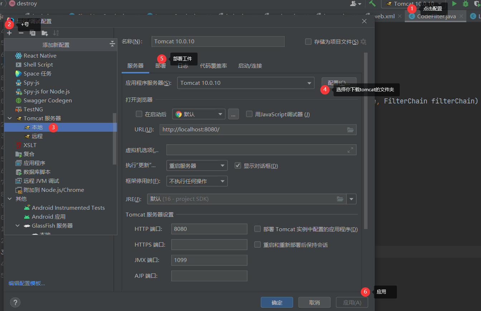Open 编辑配置模板 link
This screenshot has height=311, width=481.
27,283
